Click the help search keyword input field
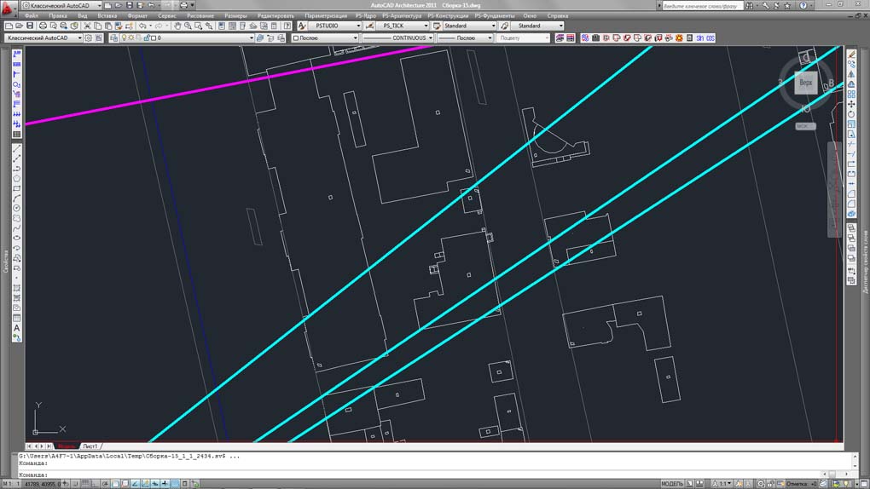This screenshot has width=870, height=489. tap(701, 6)
